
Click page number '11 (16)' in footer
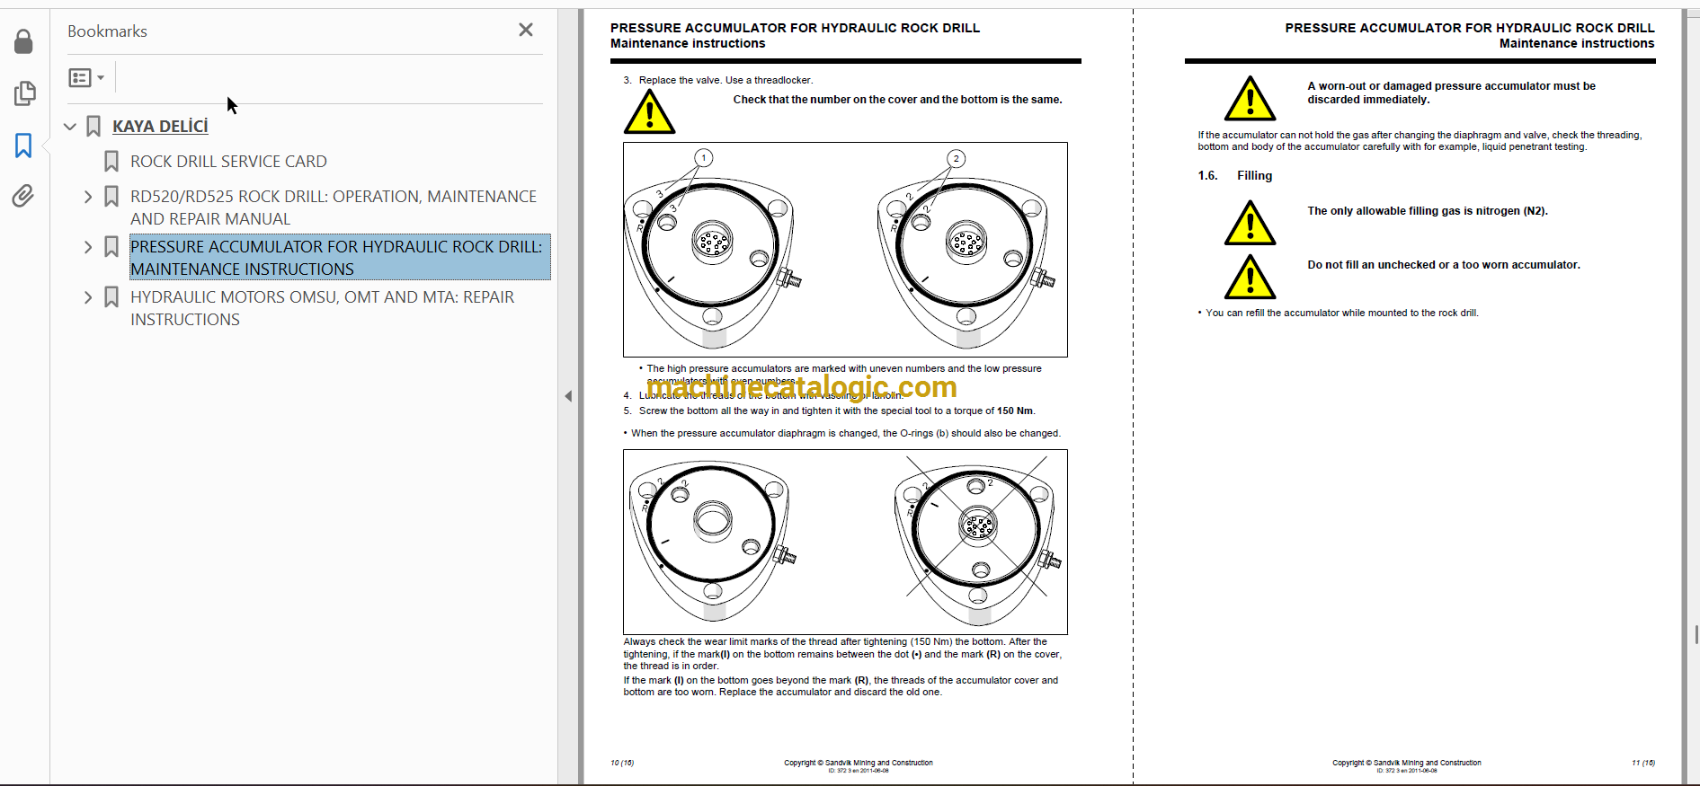click(x=1642, y=764)
